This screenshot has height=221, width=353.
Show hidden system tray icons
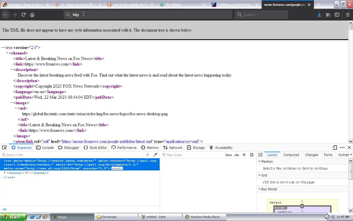[x=327, y=217]
